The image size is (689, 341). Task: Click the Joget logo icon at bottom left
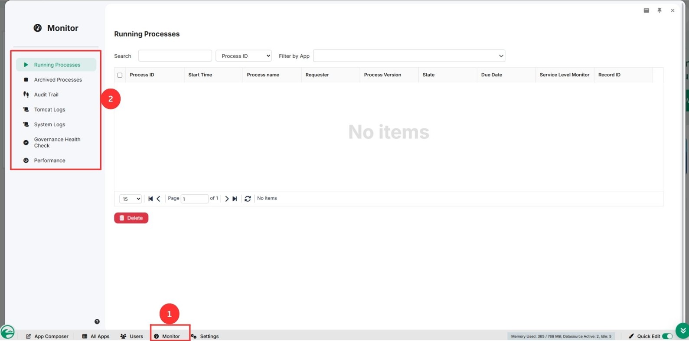point(7,332)
